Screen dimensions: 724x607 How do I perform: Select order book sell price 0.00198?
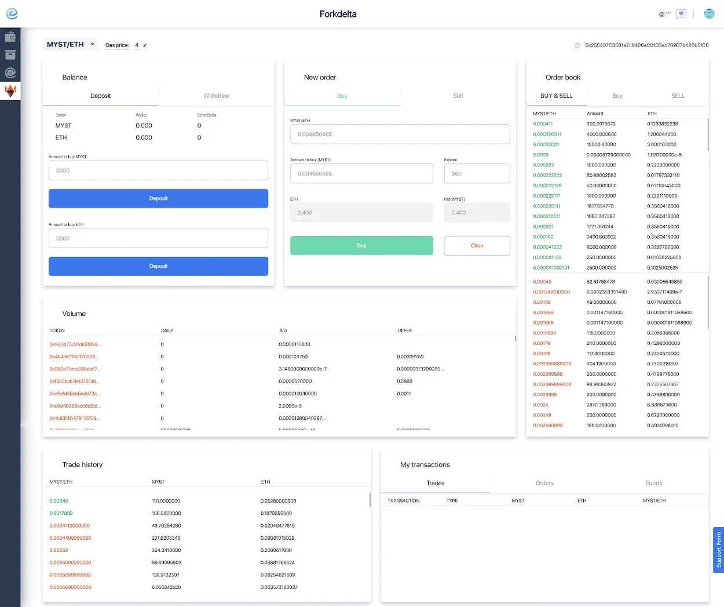[542, 354]
